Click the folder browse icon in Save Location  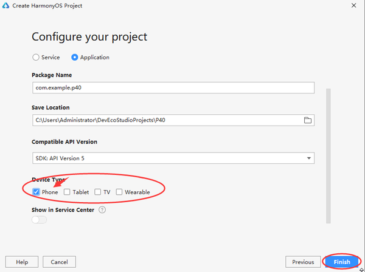click(307, 120)
